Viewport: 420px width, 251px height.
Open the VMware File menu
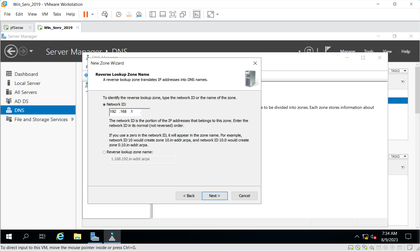[x=8, y=14]
